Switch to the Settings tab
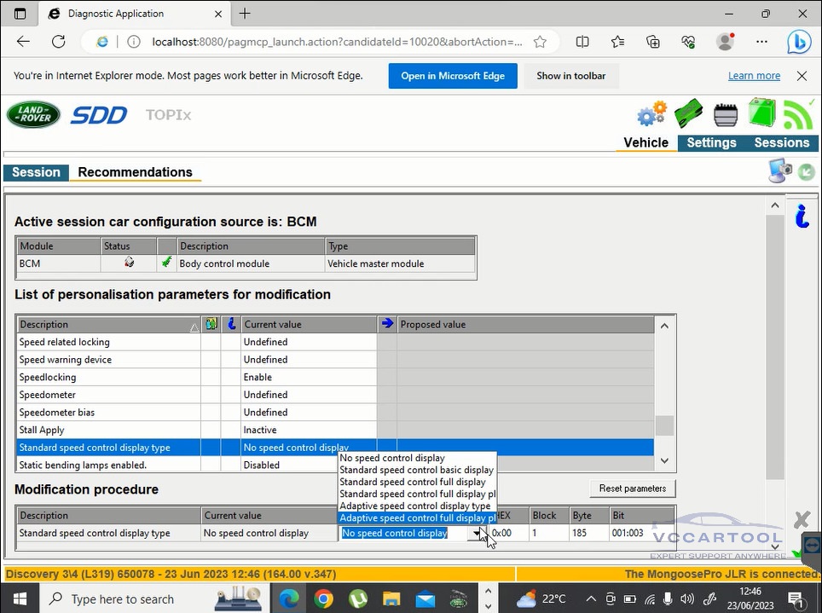822x613 pixels. click(711, 143)
